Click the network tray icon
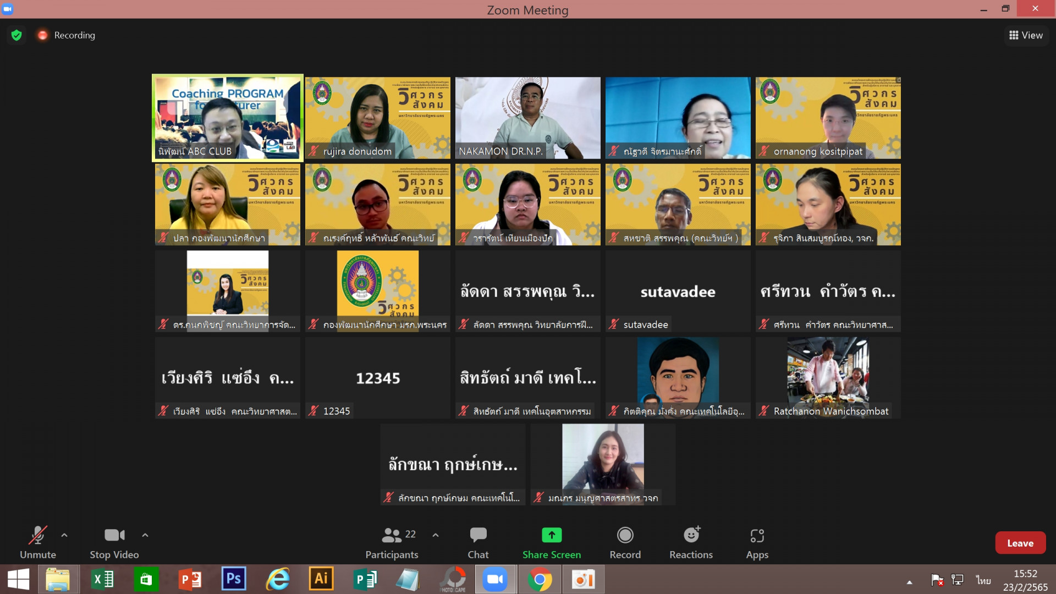 pyautogui.click(x=958, y=580)
